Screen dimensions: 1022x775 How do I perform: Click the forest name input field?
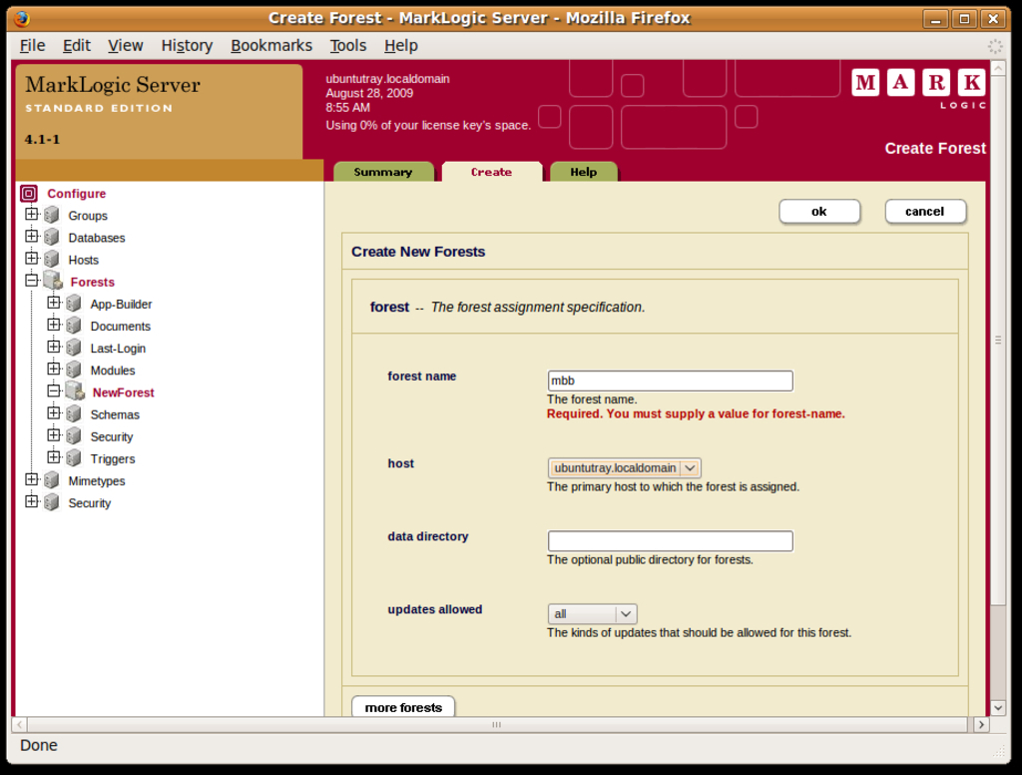click(x=670, y=381)
